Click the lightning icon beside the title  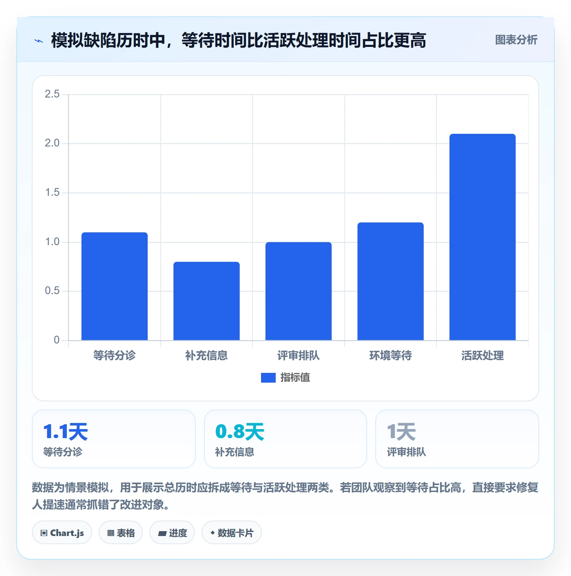pos(39,41)
